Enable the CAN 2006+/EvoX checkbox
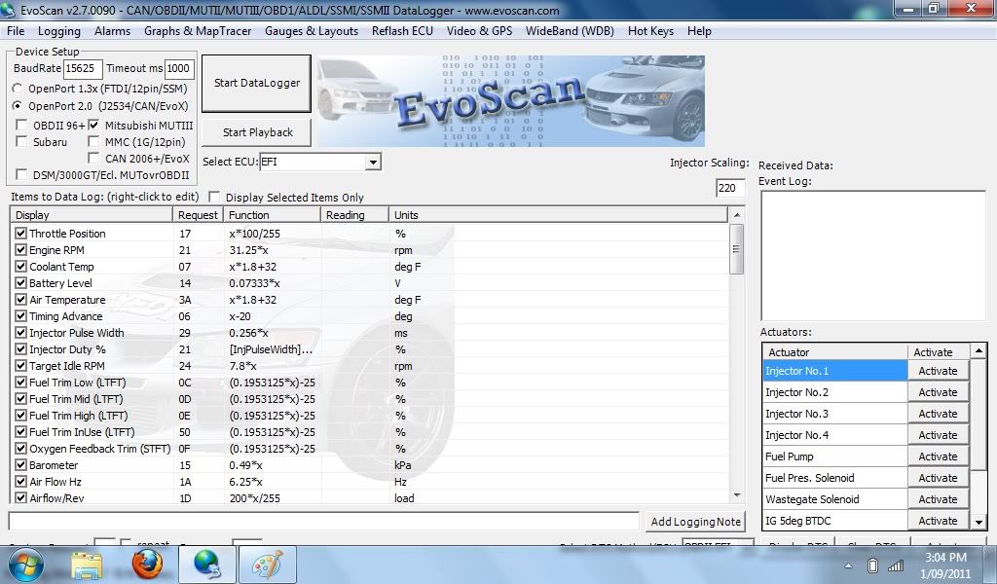Viewport: 997px width, 584px height. click(94, 158)
